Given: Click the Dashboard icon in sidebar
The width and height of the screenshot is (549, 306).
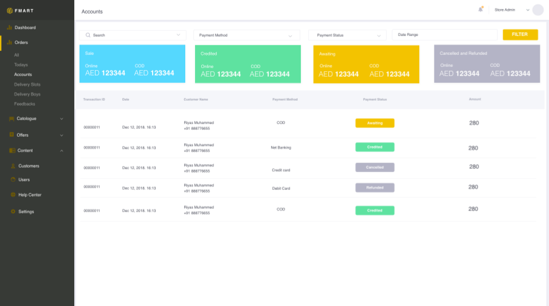Looking at the screenshot, I should click(10, 27).
